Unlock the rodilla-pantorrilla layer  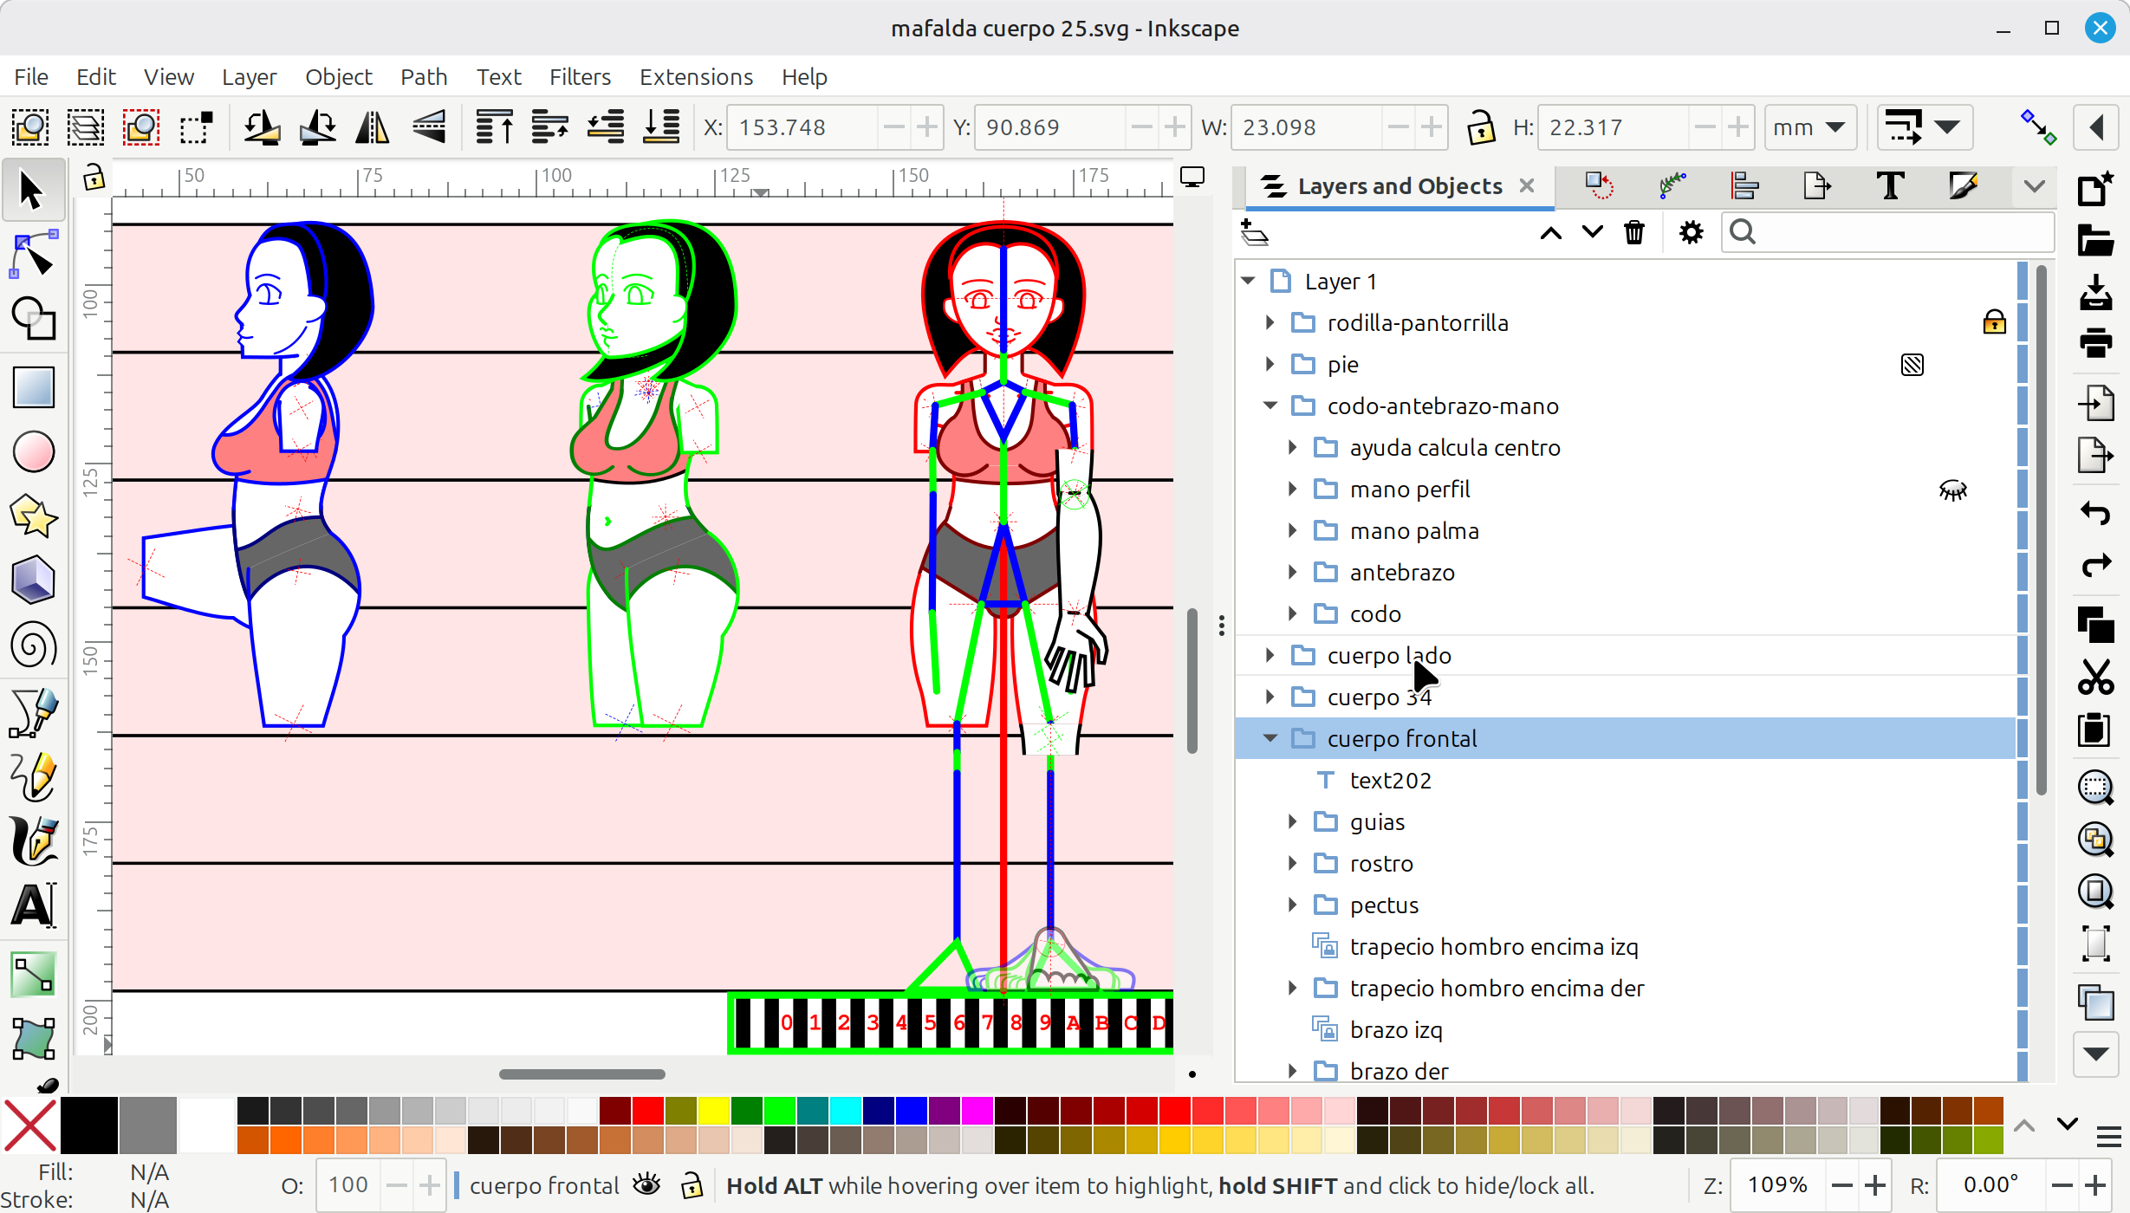[x=1994, y=323]
